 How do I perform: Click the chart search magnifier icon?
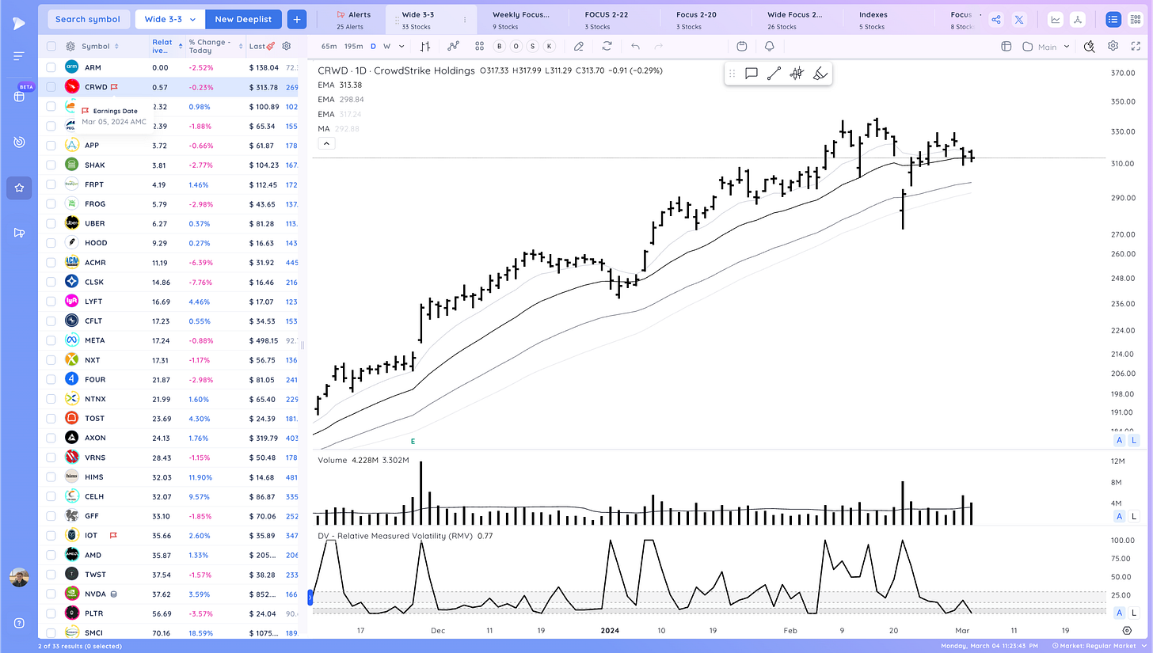(x=1090, y=47)
